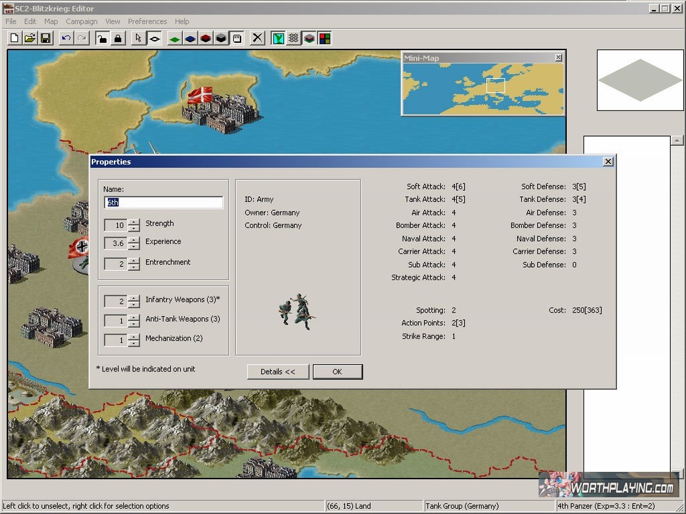Click the New file toolbar icon
The height and width of the screenshot is (514, 686).
click(x=14, y=38)
